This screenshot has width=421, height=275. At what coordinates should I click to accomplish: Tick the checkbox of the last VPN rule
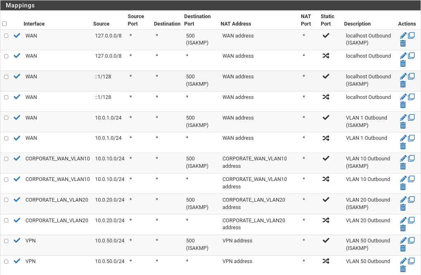(x=6, y=261)
